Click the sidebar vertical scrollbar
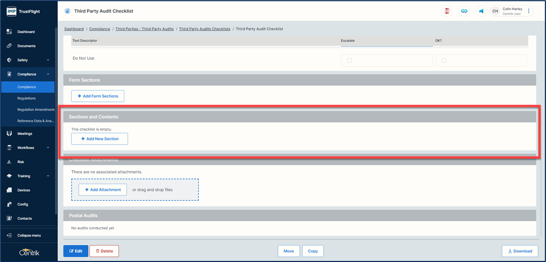The width and height of the screenshot is (546, 262). (56, 120)
